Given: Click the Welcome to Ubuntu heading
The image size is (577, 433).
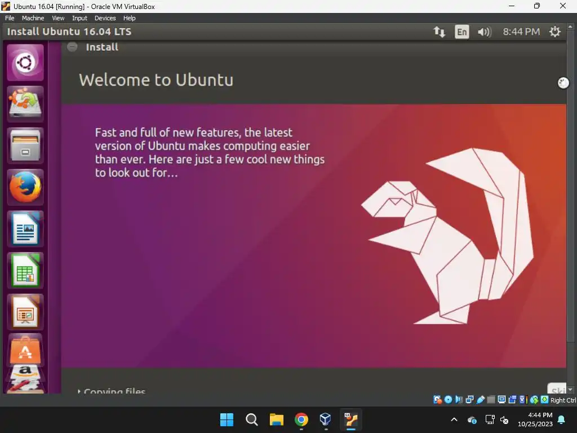Looking at the screenshot, I should click(x=156, y=80).
